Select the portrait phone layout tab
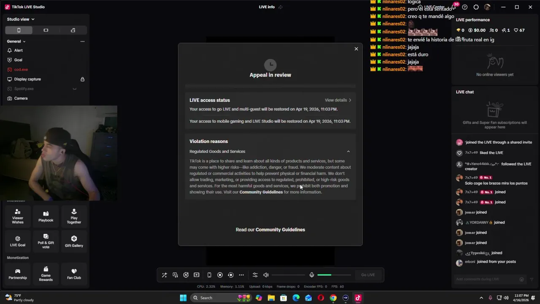540x304 pixels. pos(19,30)
